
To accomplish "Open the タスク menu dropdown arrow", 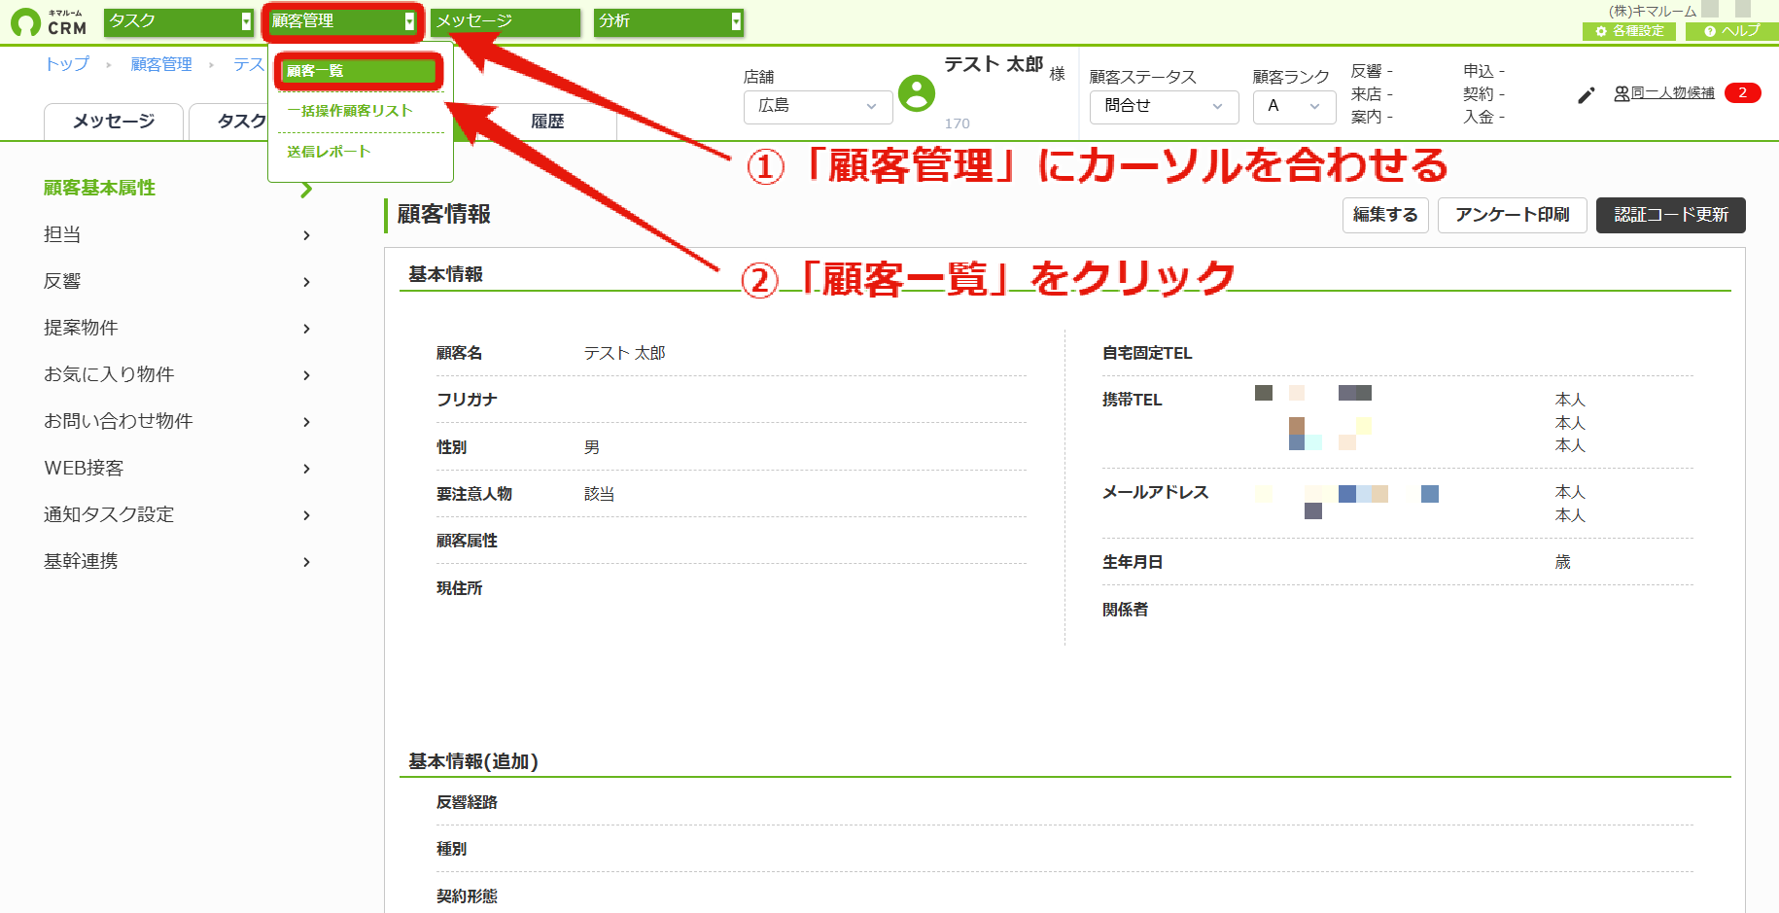I will click(246, 21).
